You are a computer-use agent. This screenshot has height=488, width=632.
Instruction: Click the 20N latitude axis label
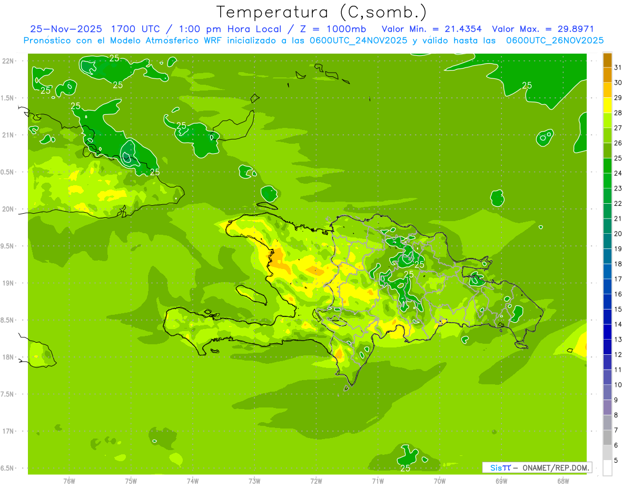(x=9, y=209)
